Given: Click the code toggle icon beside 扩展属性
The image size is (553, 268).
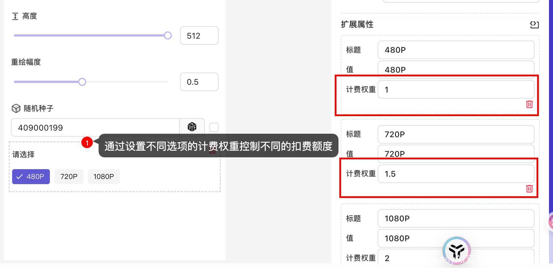Looking at the screenshot, I should pos(534,25).
